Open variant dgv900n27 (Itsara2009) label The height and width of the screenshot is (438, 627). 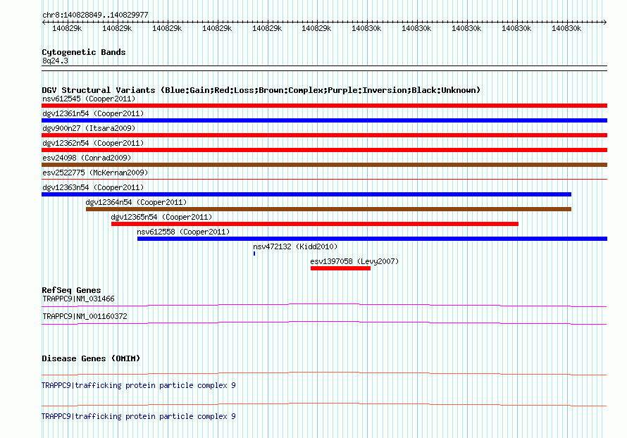coord(89,128)
